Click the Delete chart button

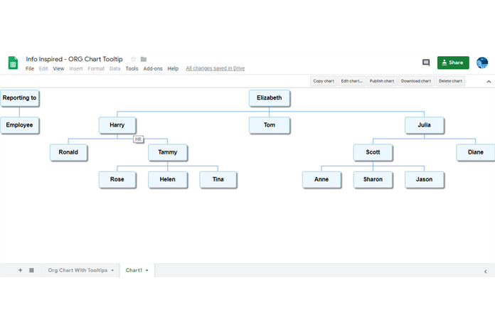click(450, 81)
